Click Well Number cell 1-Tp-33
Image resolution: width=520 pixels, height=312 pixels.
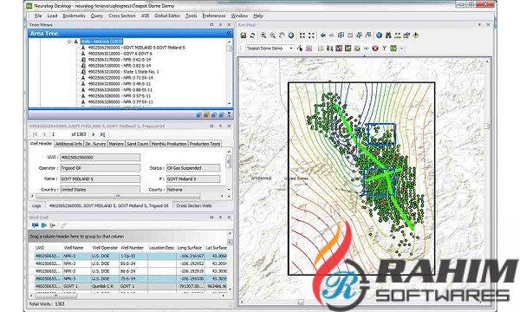(133, 256)
